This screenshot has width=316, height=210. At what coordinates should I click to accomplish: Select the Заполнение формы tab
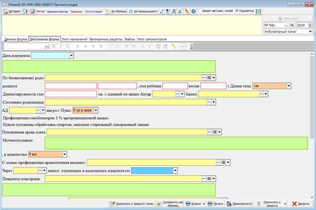point(45,39)
